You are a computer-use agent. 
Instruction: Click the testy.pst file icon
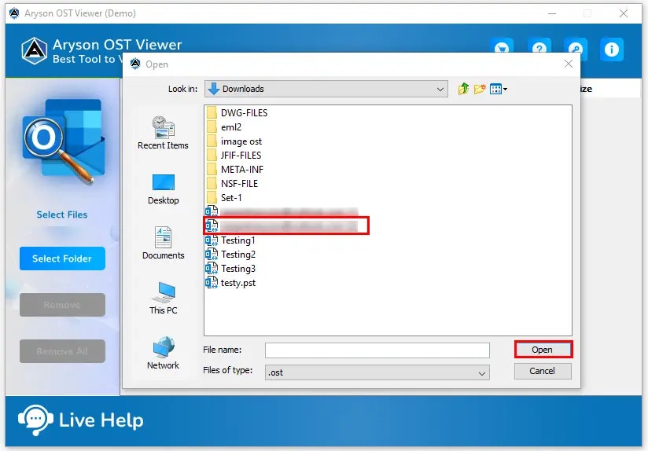[x=212, y=283]
